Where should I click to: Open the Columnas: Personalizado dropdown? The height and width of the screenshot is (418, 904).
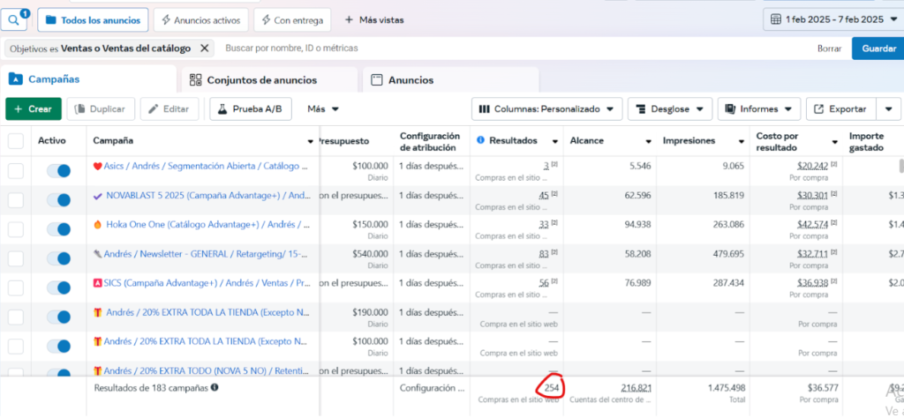pos(546,109)
